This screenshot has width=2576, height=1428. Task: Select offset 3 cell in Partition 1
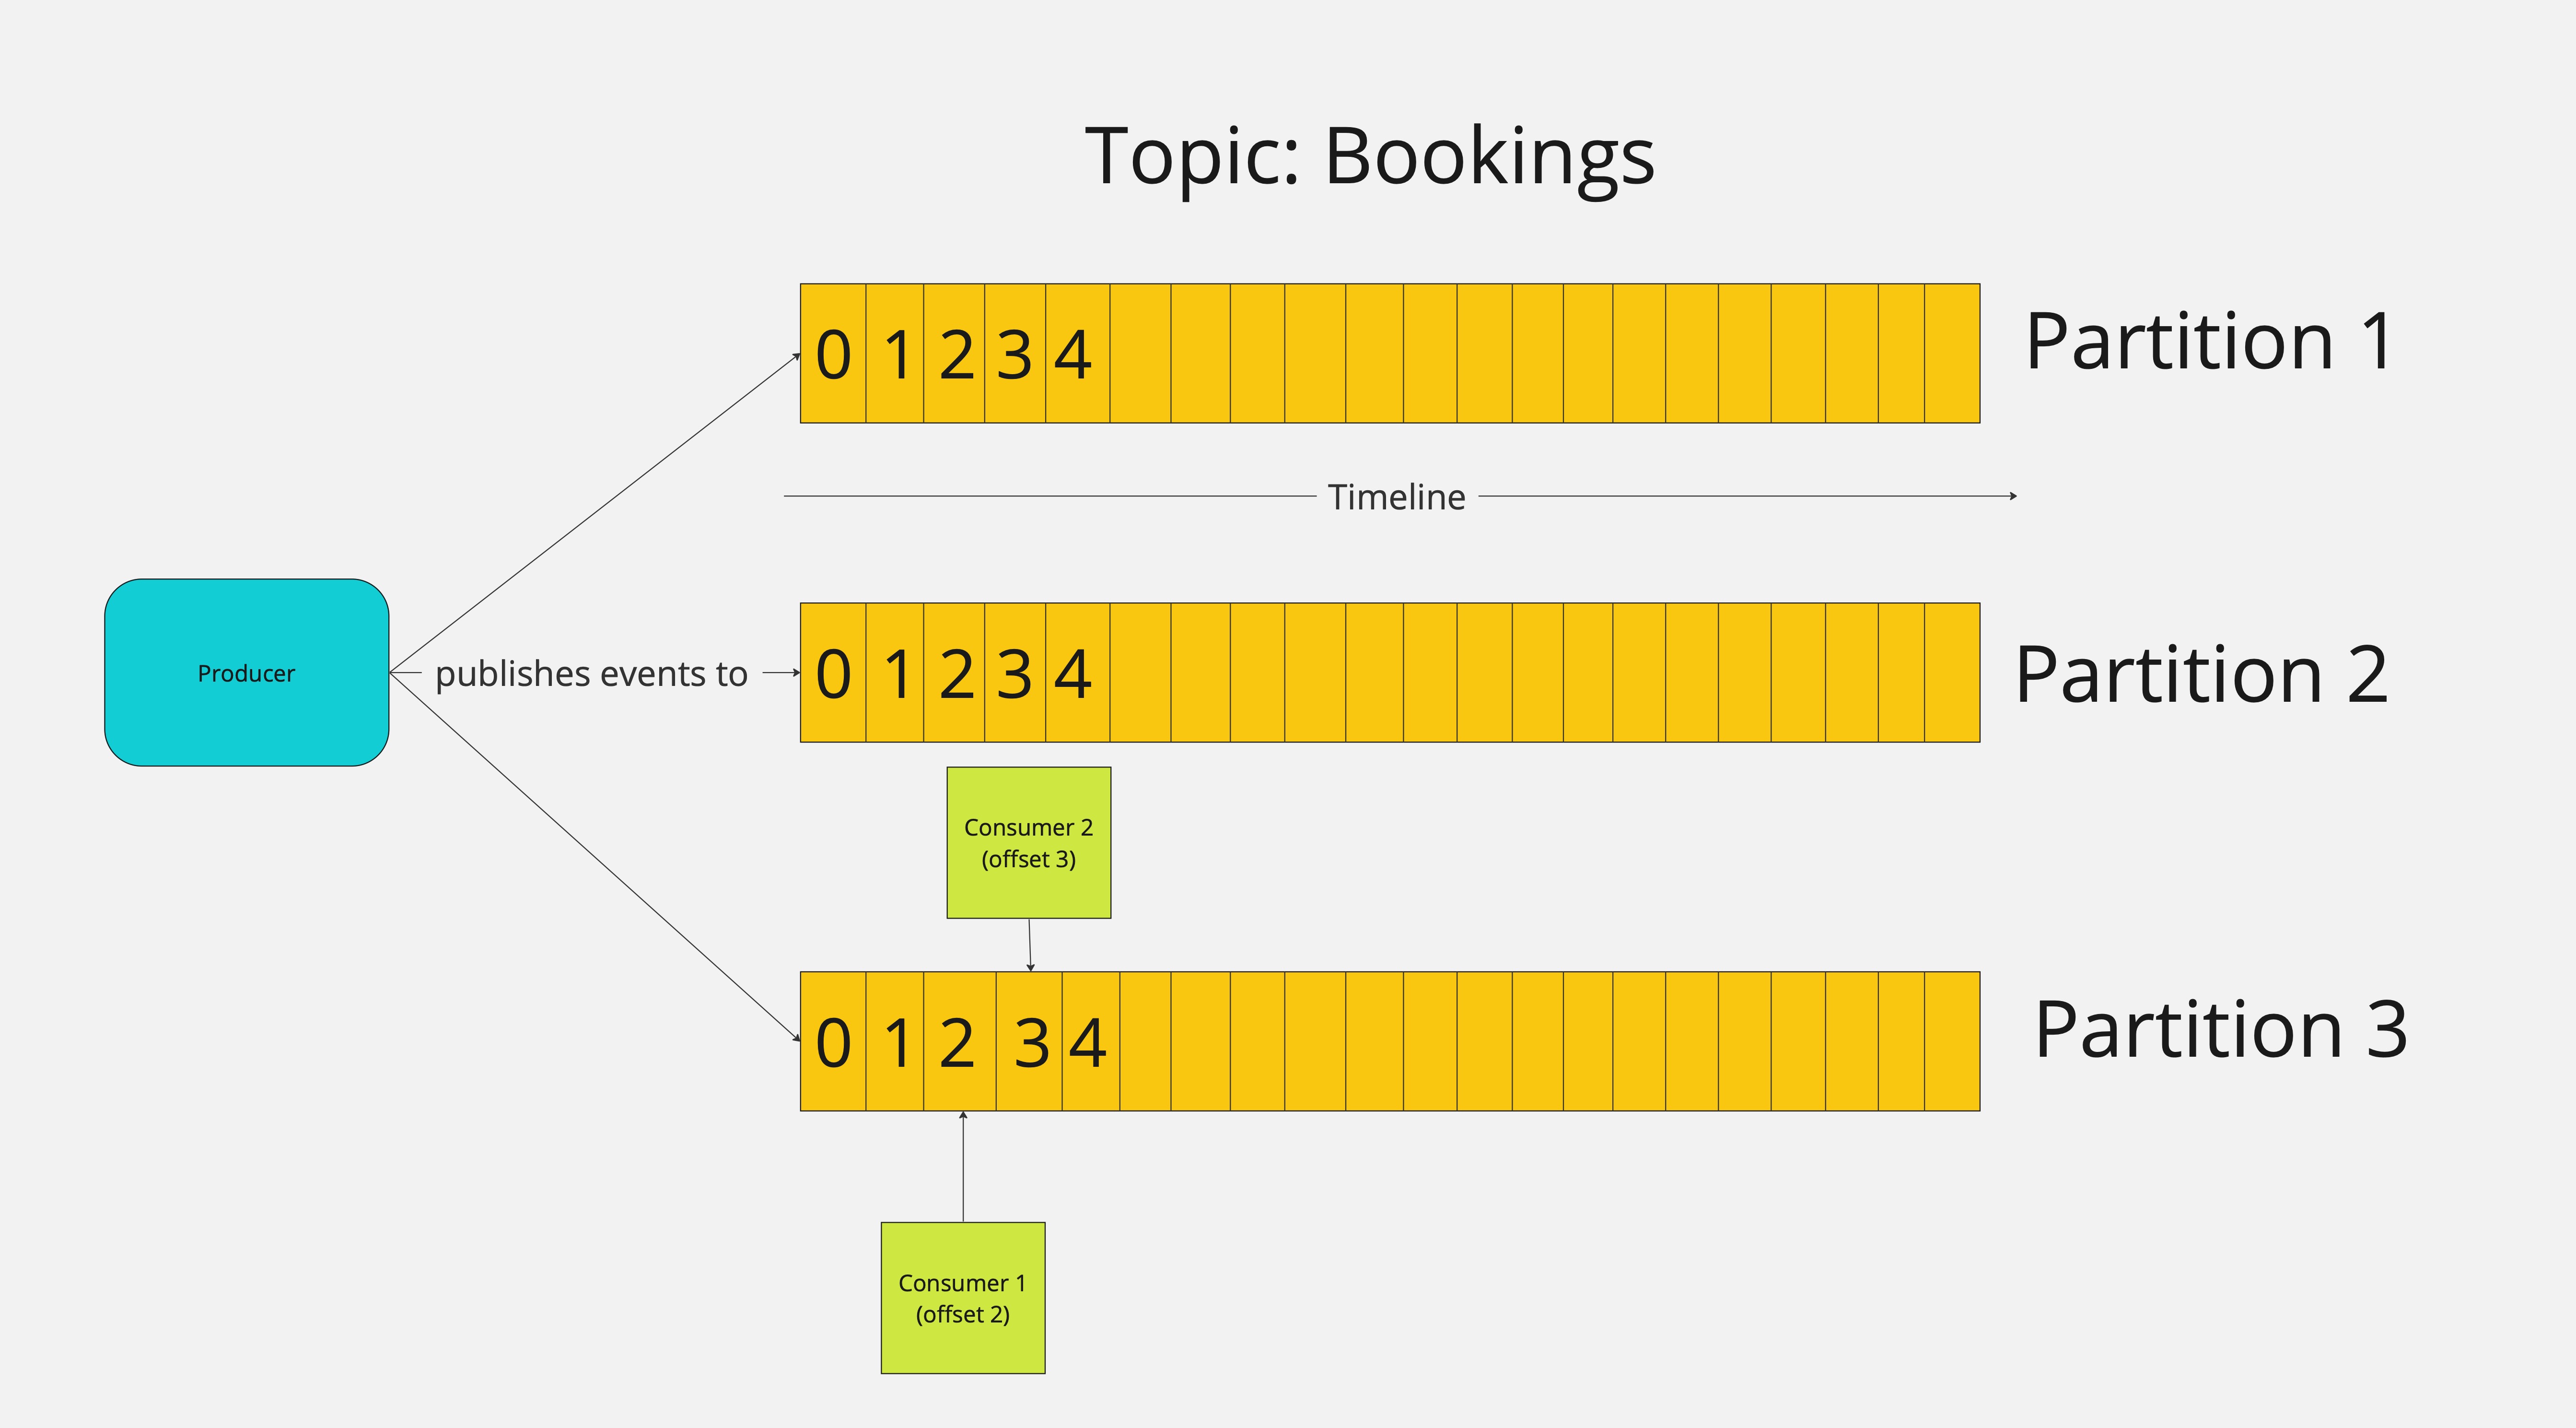tap(1014, 353)
